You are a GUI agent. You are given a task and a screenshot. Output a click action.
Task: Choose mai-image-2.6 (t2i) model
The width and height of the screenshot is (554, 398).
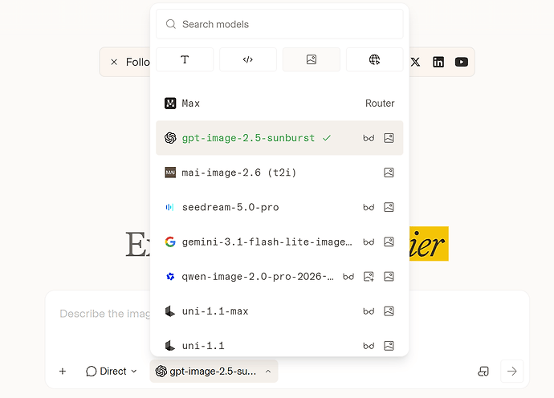279,173
